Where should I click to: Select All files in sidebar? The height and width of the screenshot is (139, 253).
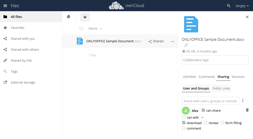click(31, 17)
